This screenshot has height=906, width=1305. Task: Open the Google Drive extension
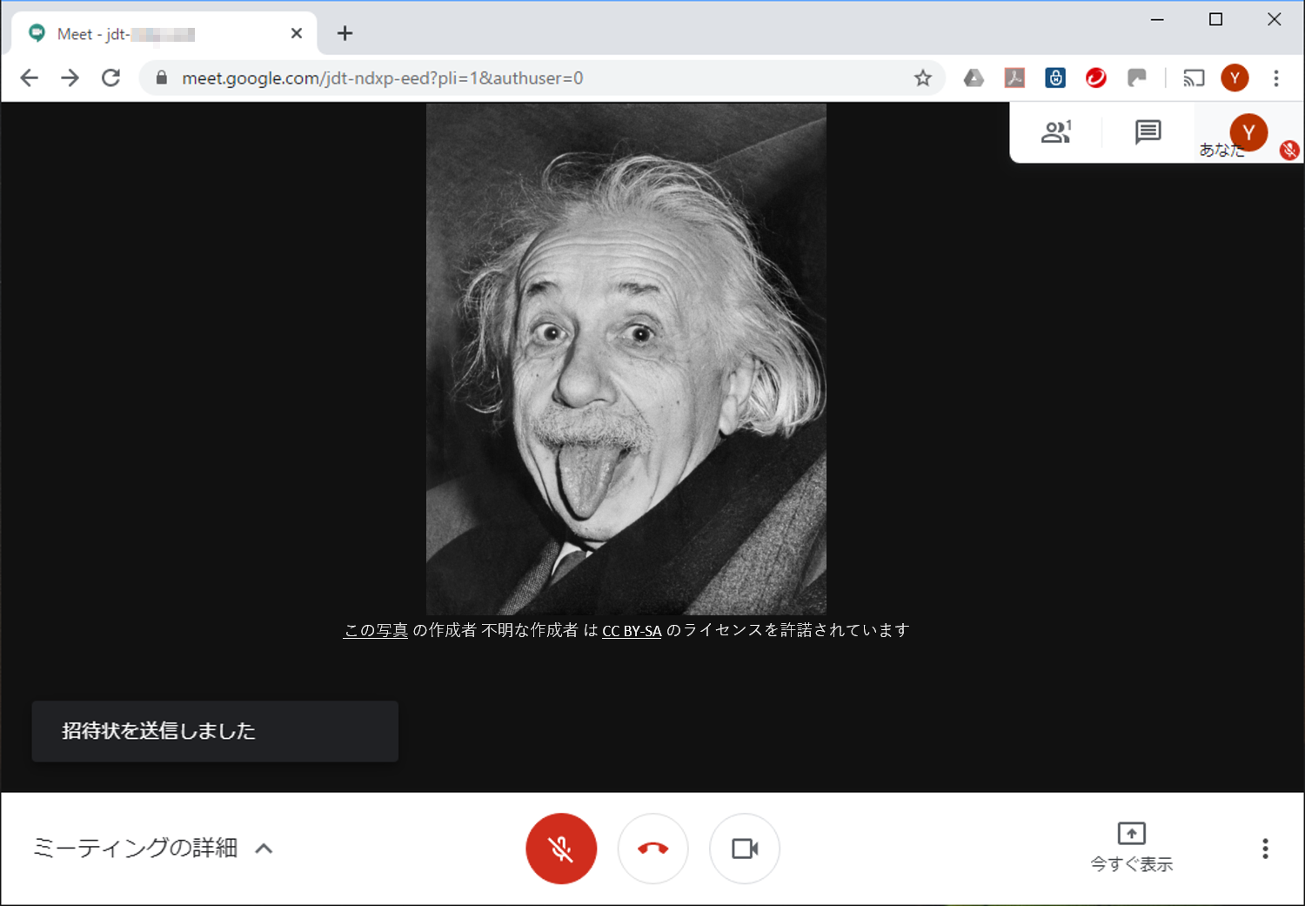pyautogui.click(x=974, y=78)
